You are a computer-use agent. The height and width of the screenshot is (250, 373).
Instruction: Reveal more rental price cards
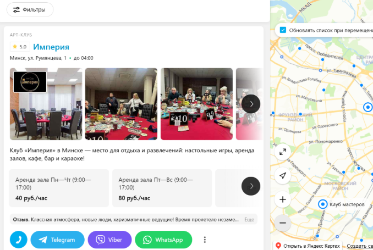click(x=251, y=186)
